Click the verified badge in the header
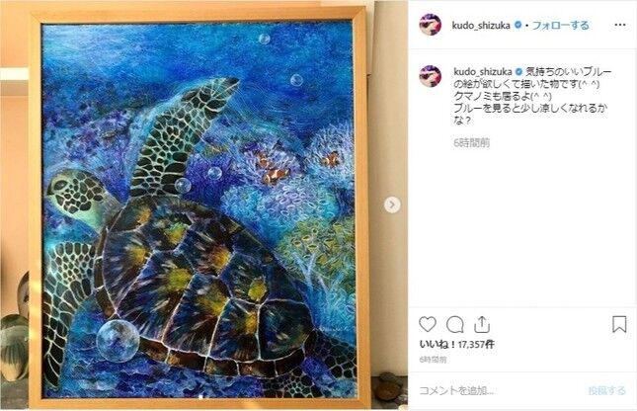This screenshot has height=411, width=637. tap(518, 25)
